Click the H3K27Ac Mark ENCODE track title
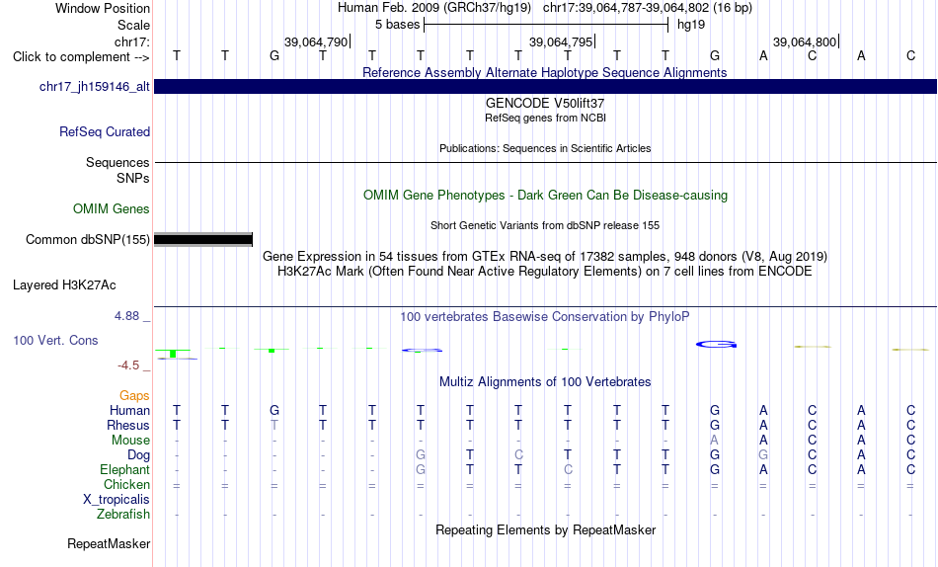Viewport: 938px width, 567px height. coord(545,272)
